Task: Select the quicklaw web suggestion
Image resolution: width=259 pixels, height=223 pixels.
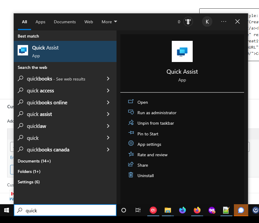Action: [x=65, y=126]
